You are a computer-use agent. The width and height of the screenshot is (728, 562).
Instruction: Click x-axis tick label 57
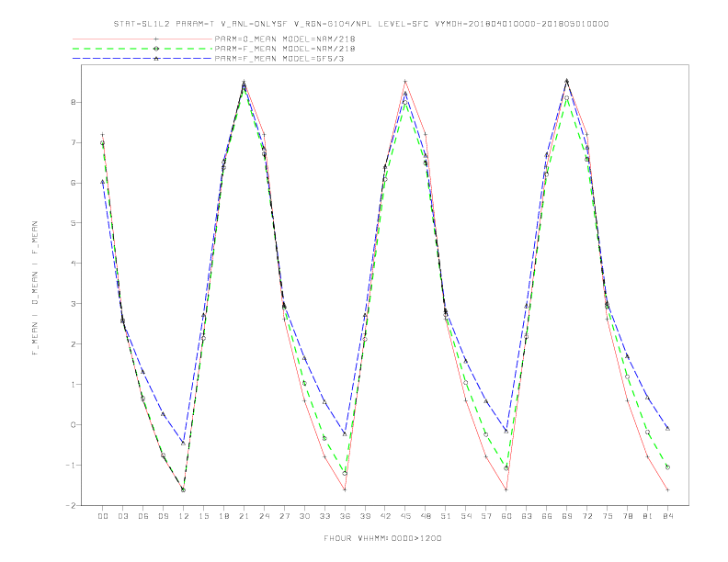(x=486, y=516)
